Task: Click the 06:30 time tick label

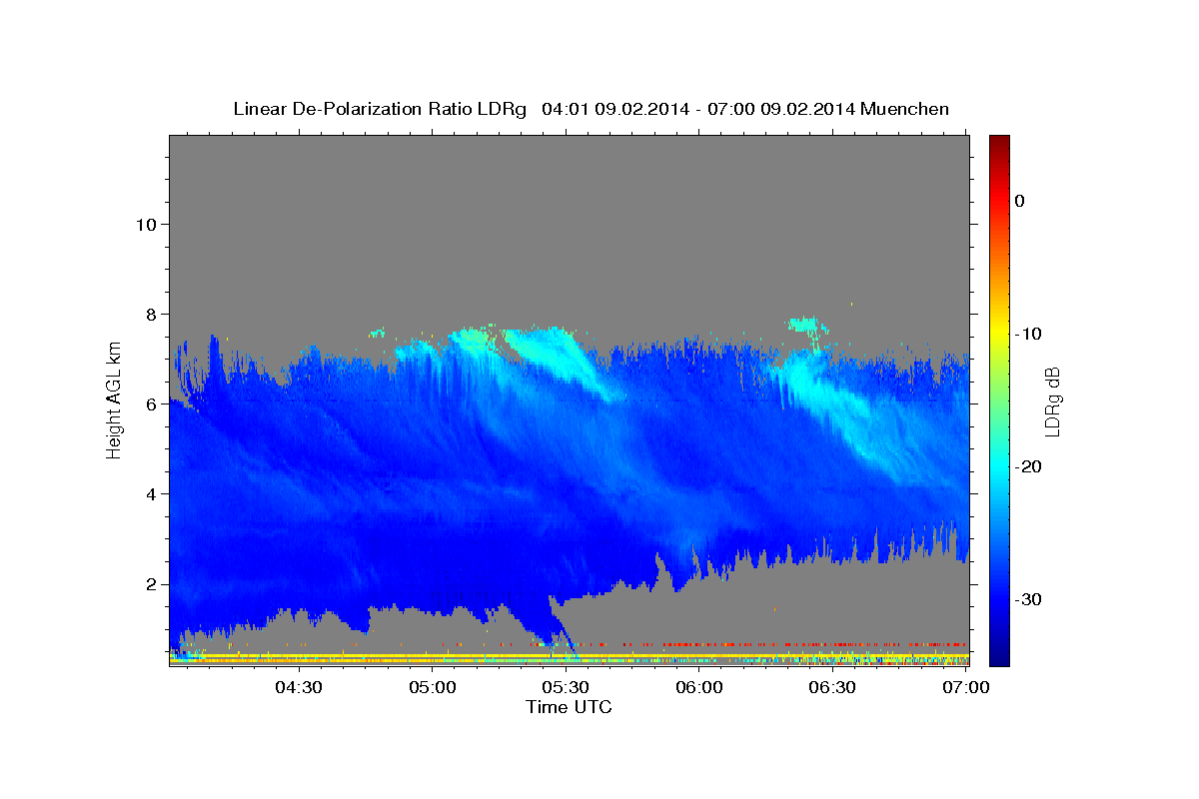Action: (832, 687)
